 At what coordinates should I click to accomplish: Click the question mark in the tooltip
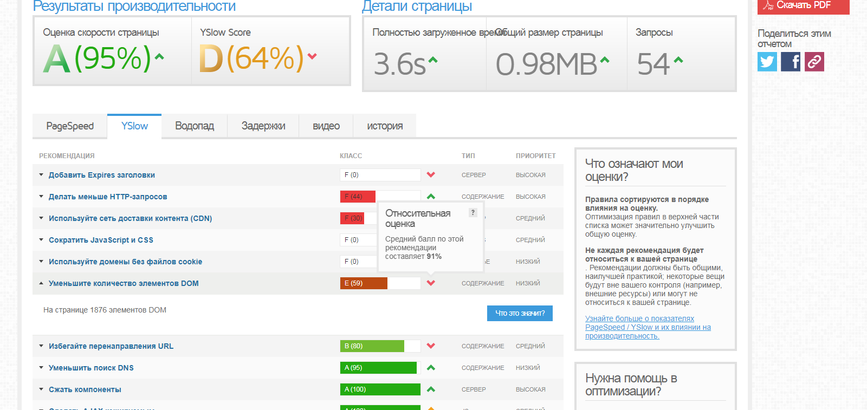pyautogui.click(x=473, y=212)
